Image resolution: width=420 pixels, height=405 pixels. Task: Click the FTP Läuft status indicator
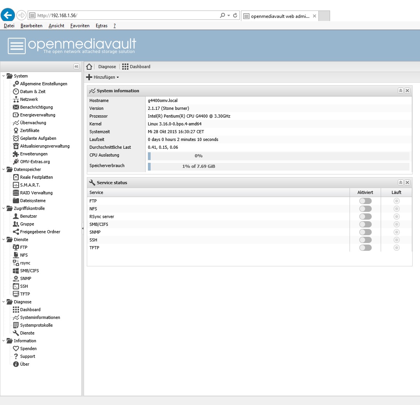pyautogui.click(x=396, y=201)
